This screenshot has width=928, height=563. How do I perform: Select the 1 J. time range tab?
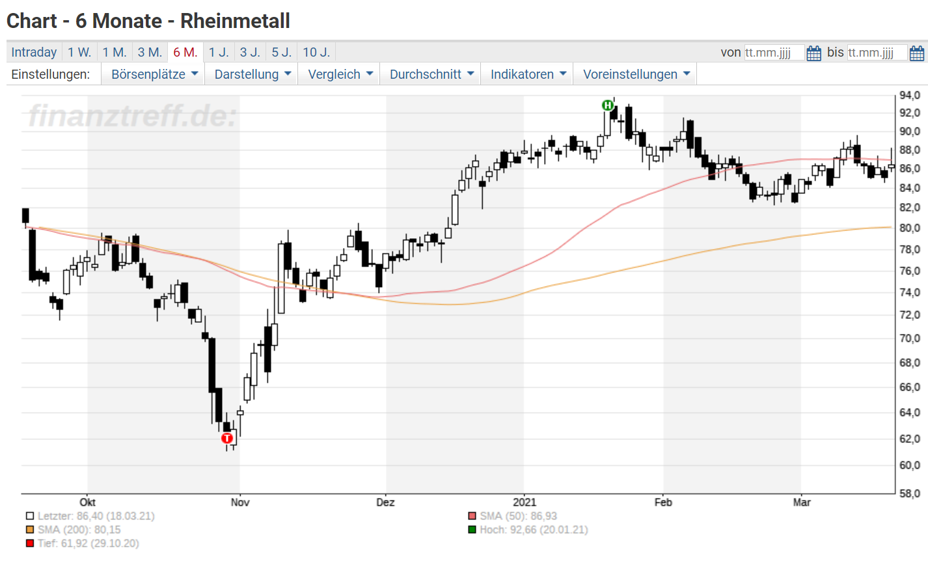tap(219, 52)
